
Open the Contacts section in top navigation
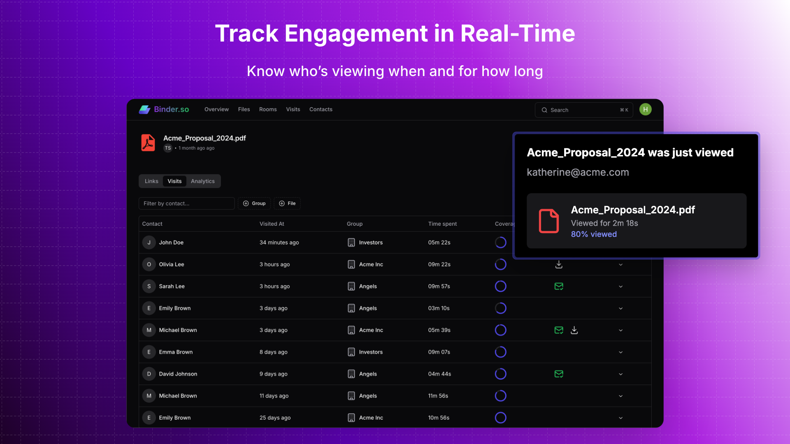tap(321, 109)
